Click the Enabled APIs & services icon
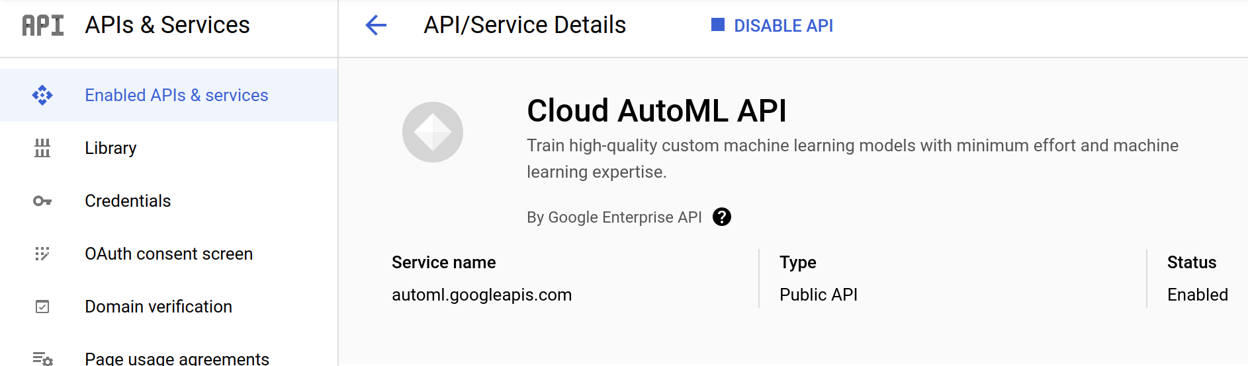 tap(42, 95)
